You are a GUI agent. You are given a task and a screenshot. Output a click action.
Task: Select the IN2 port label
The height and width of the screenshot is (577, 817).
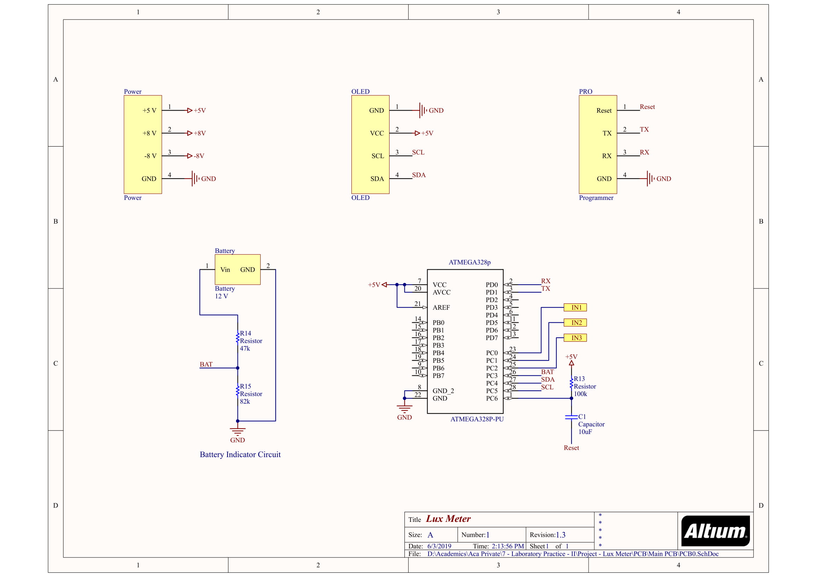point(575,323)
